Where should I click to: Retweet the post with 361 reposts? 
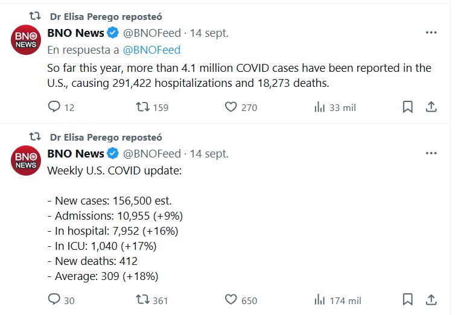(x=142, y=300)
